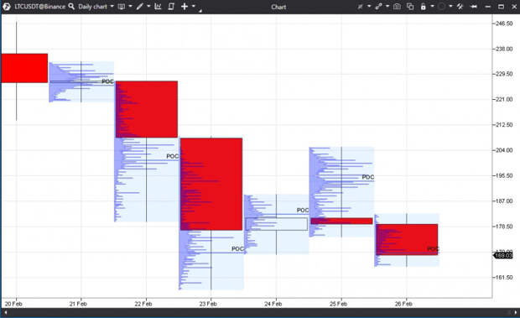
Task: Expand the plus icon dropdown arrow
Action: 194,7
